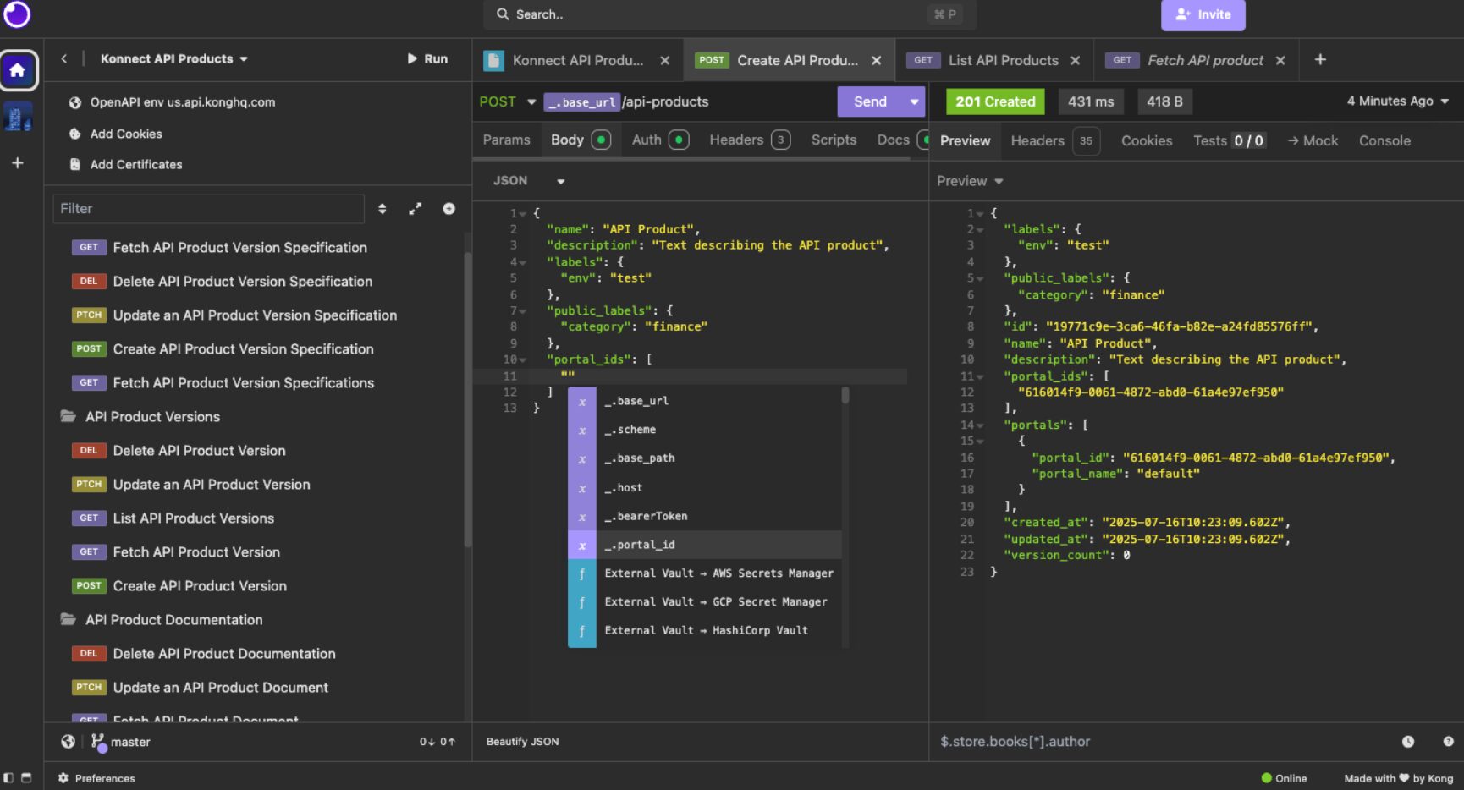Click the plus icon in left rail
Viewport: 1464px width, 790px height.
pos(18,162)
